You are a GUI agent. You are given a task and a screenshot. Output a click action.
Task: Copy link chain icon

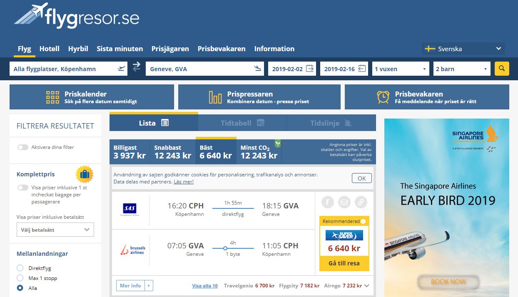click(x=361, y=202)
